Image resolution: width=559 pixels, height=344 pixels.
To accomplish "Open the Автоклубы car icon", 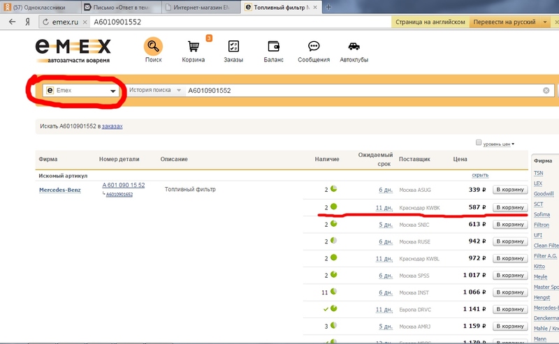I will pyautogui.click(x=354, y=47).
